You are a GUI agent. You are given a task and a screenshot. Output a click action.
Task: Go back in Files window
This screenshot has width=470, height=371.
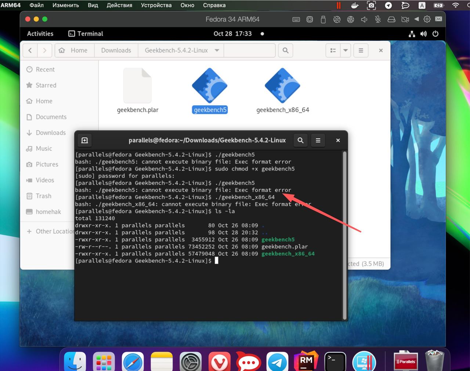30,50
